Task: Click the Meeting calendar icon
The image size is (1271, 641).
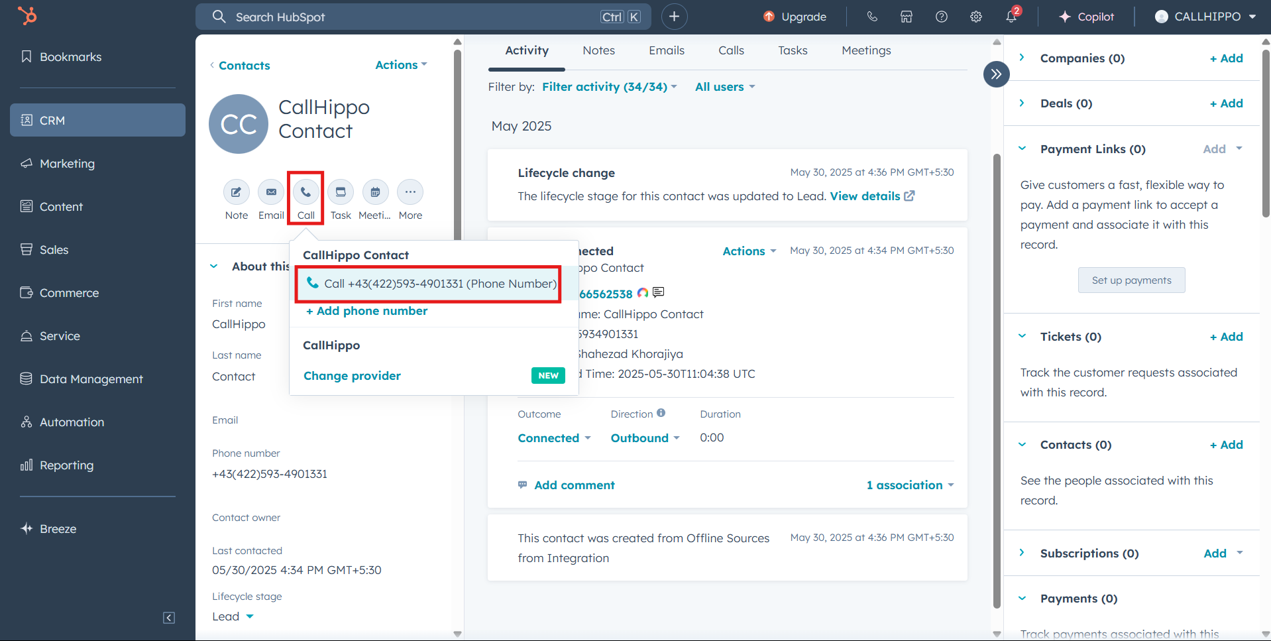Action: coord(375,192)
